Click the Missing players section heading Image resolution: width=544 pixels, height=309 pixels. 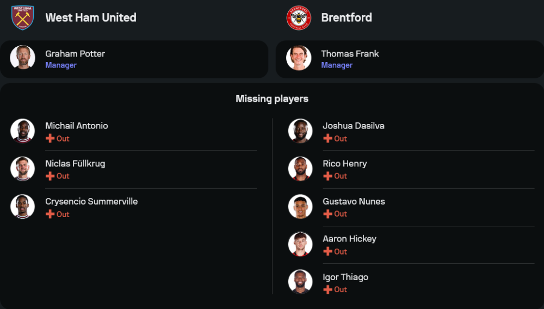click(272, 99)
